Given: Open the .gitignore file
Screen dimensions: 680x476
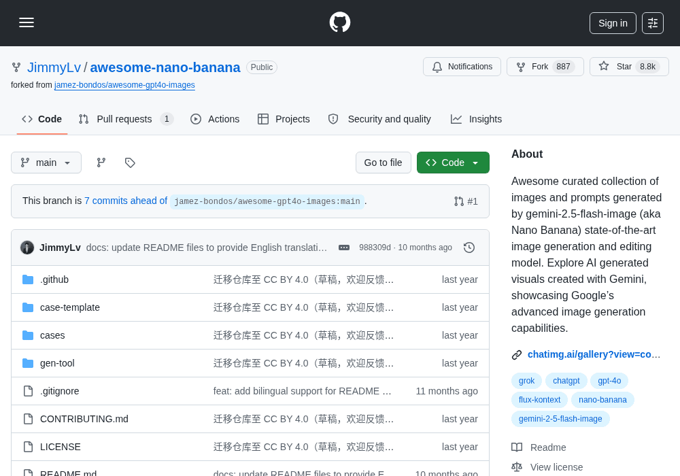Looking at the screenshot, I should [x=59, y=391].
